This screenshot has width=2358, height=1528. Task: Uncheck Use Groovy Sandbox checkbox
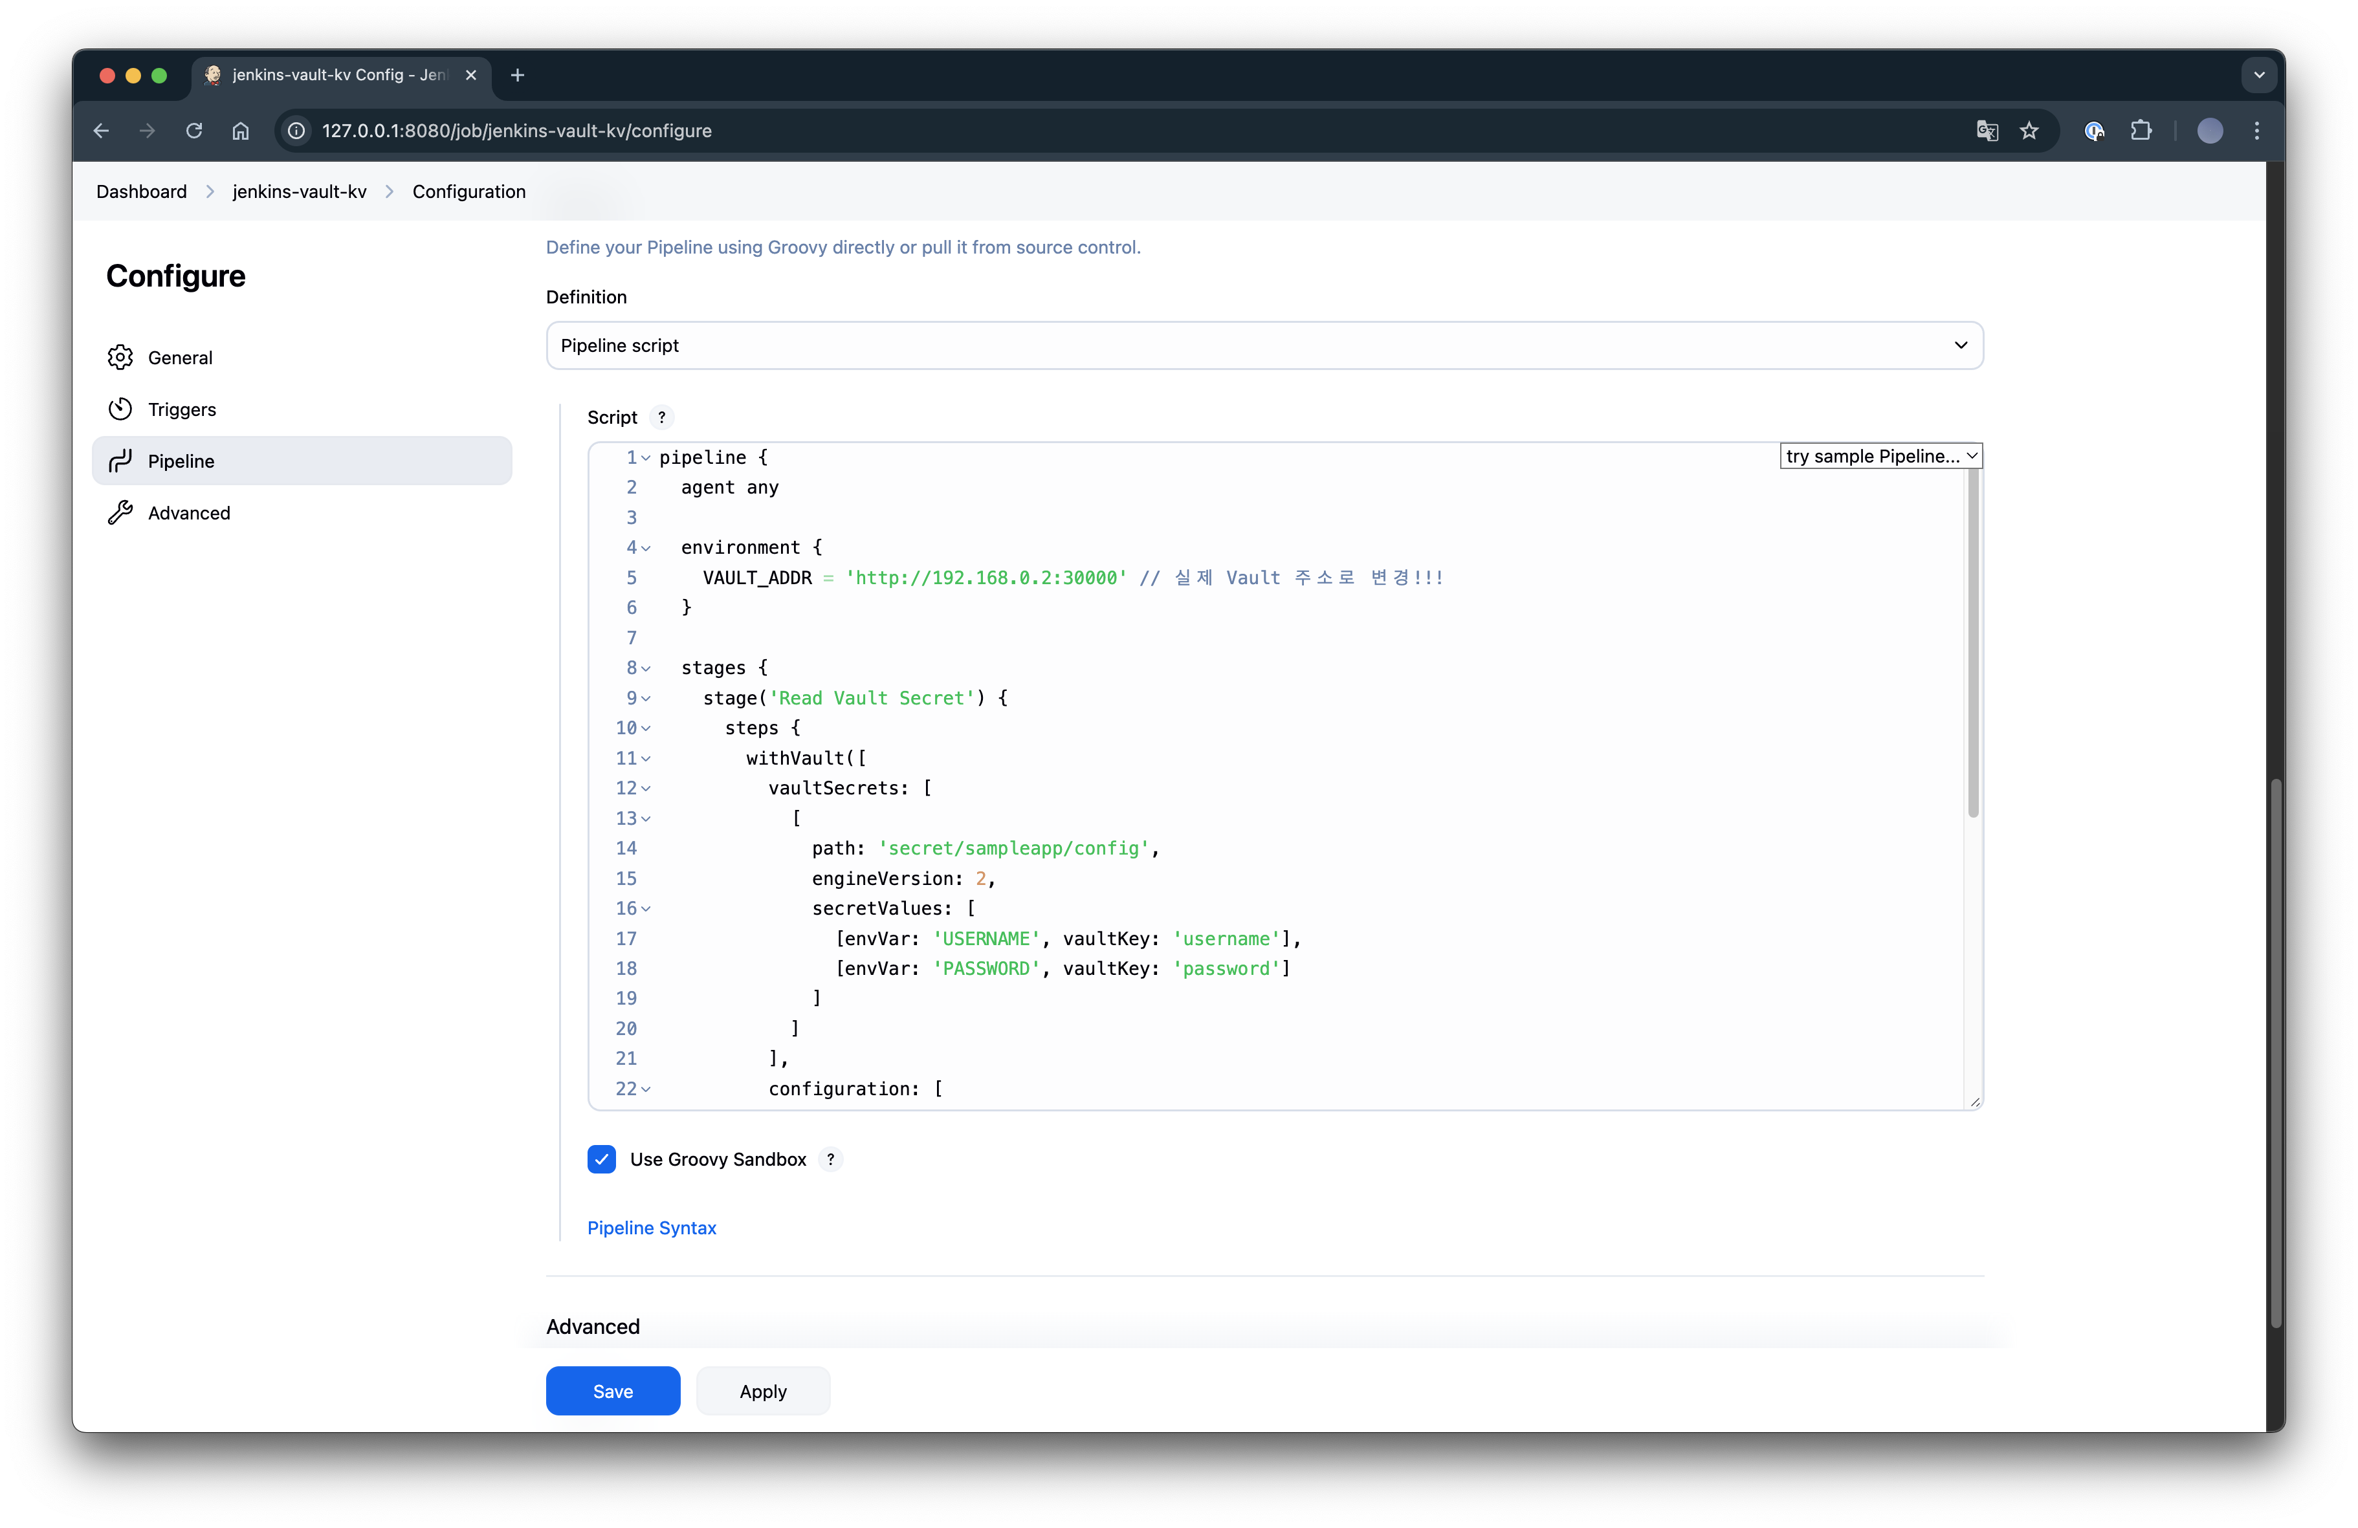point(601,1159)
